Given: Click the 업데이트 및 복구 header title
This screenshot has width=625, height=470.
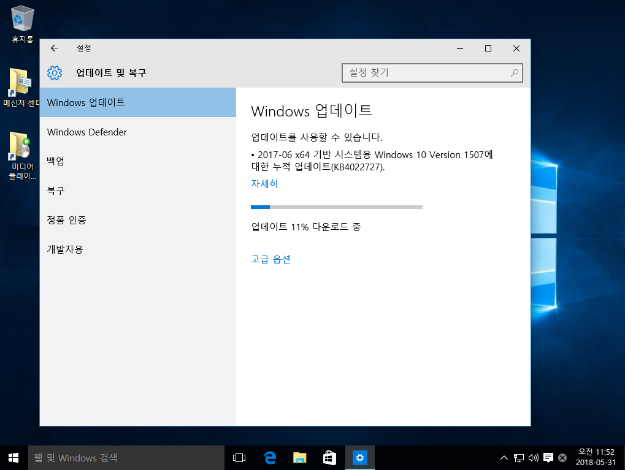Looking at the screenshot, I should (111, 73).
